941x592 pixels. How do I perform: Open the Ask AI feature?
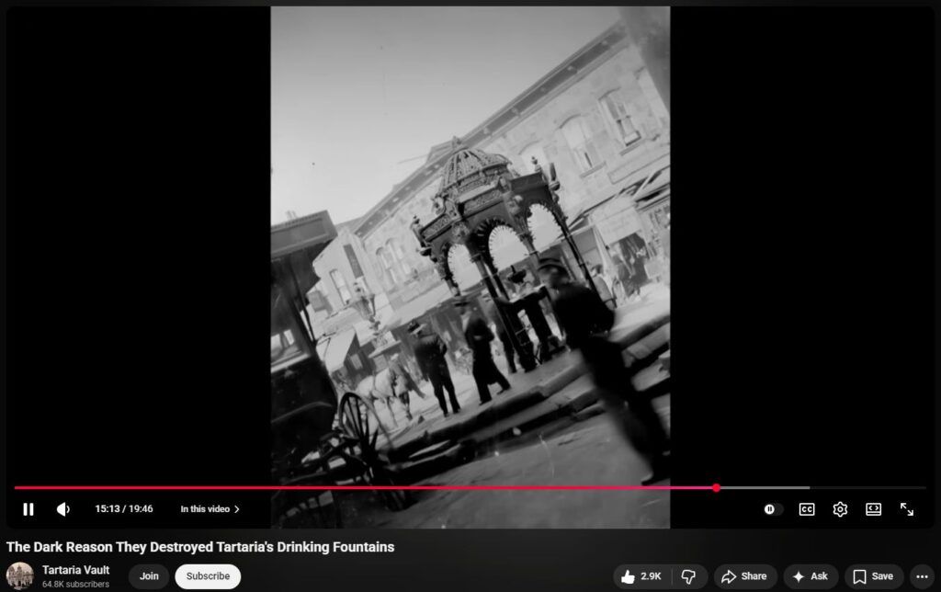[810, 576]
